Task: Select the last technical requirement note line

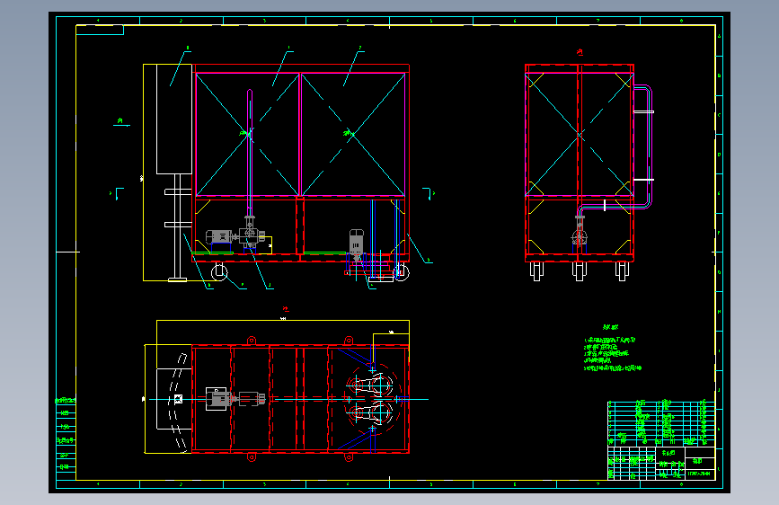Action: 613,368
